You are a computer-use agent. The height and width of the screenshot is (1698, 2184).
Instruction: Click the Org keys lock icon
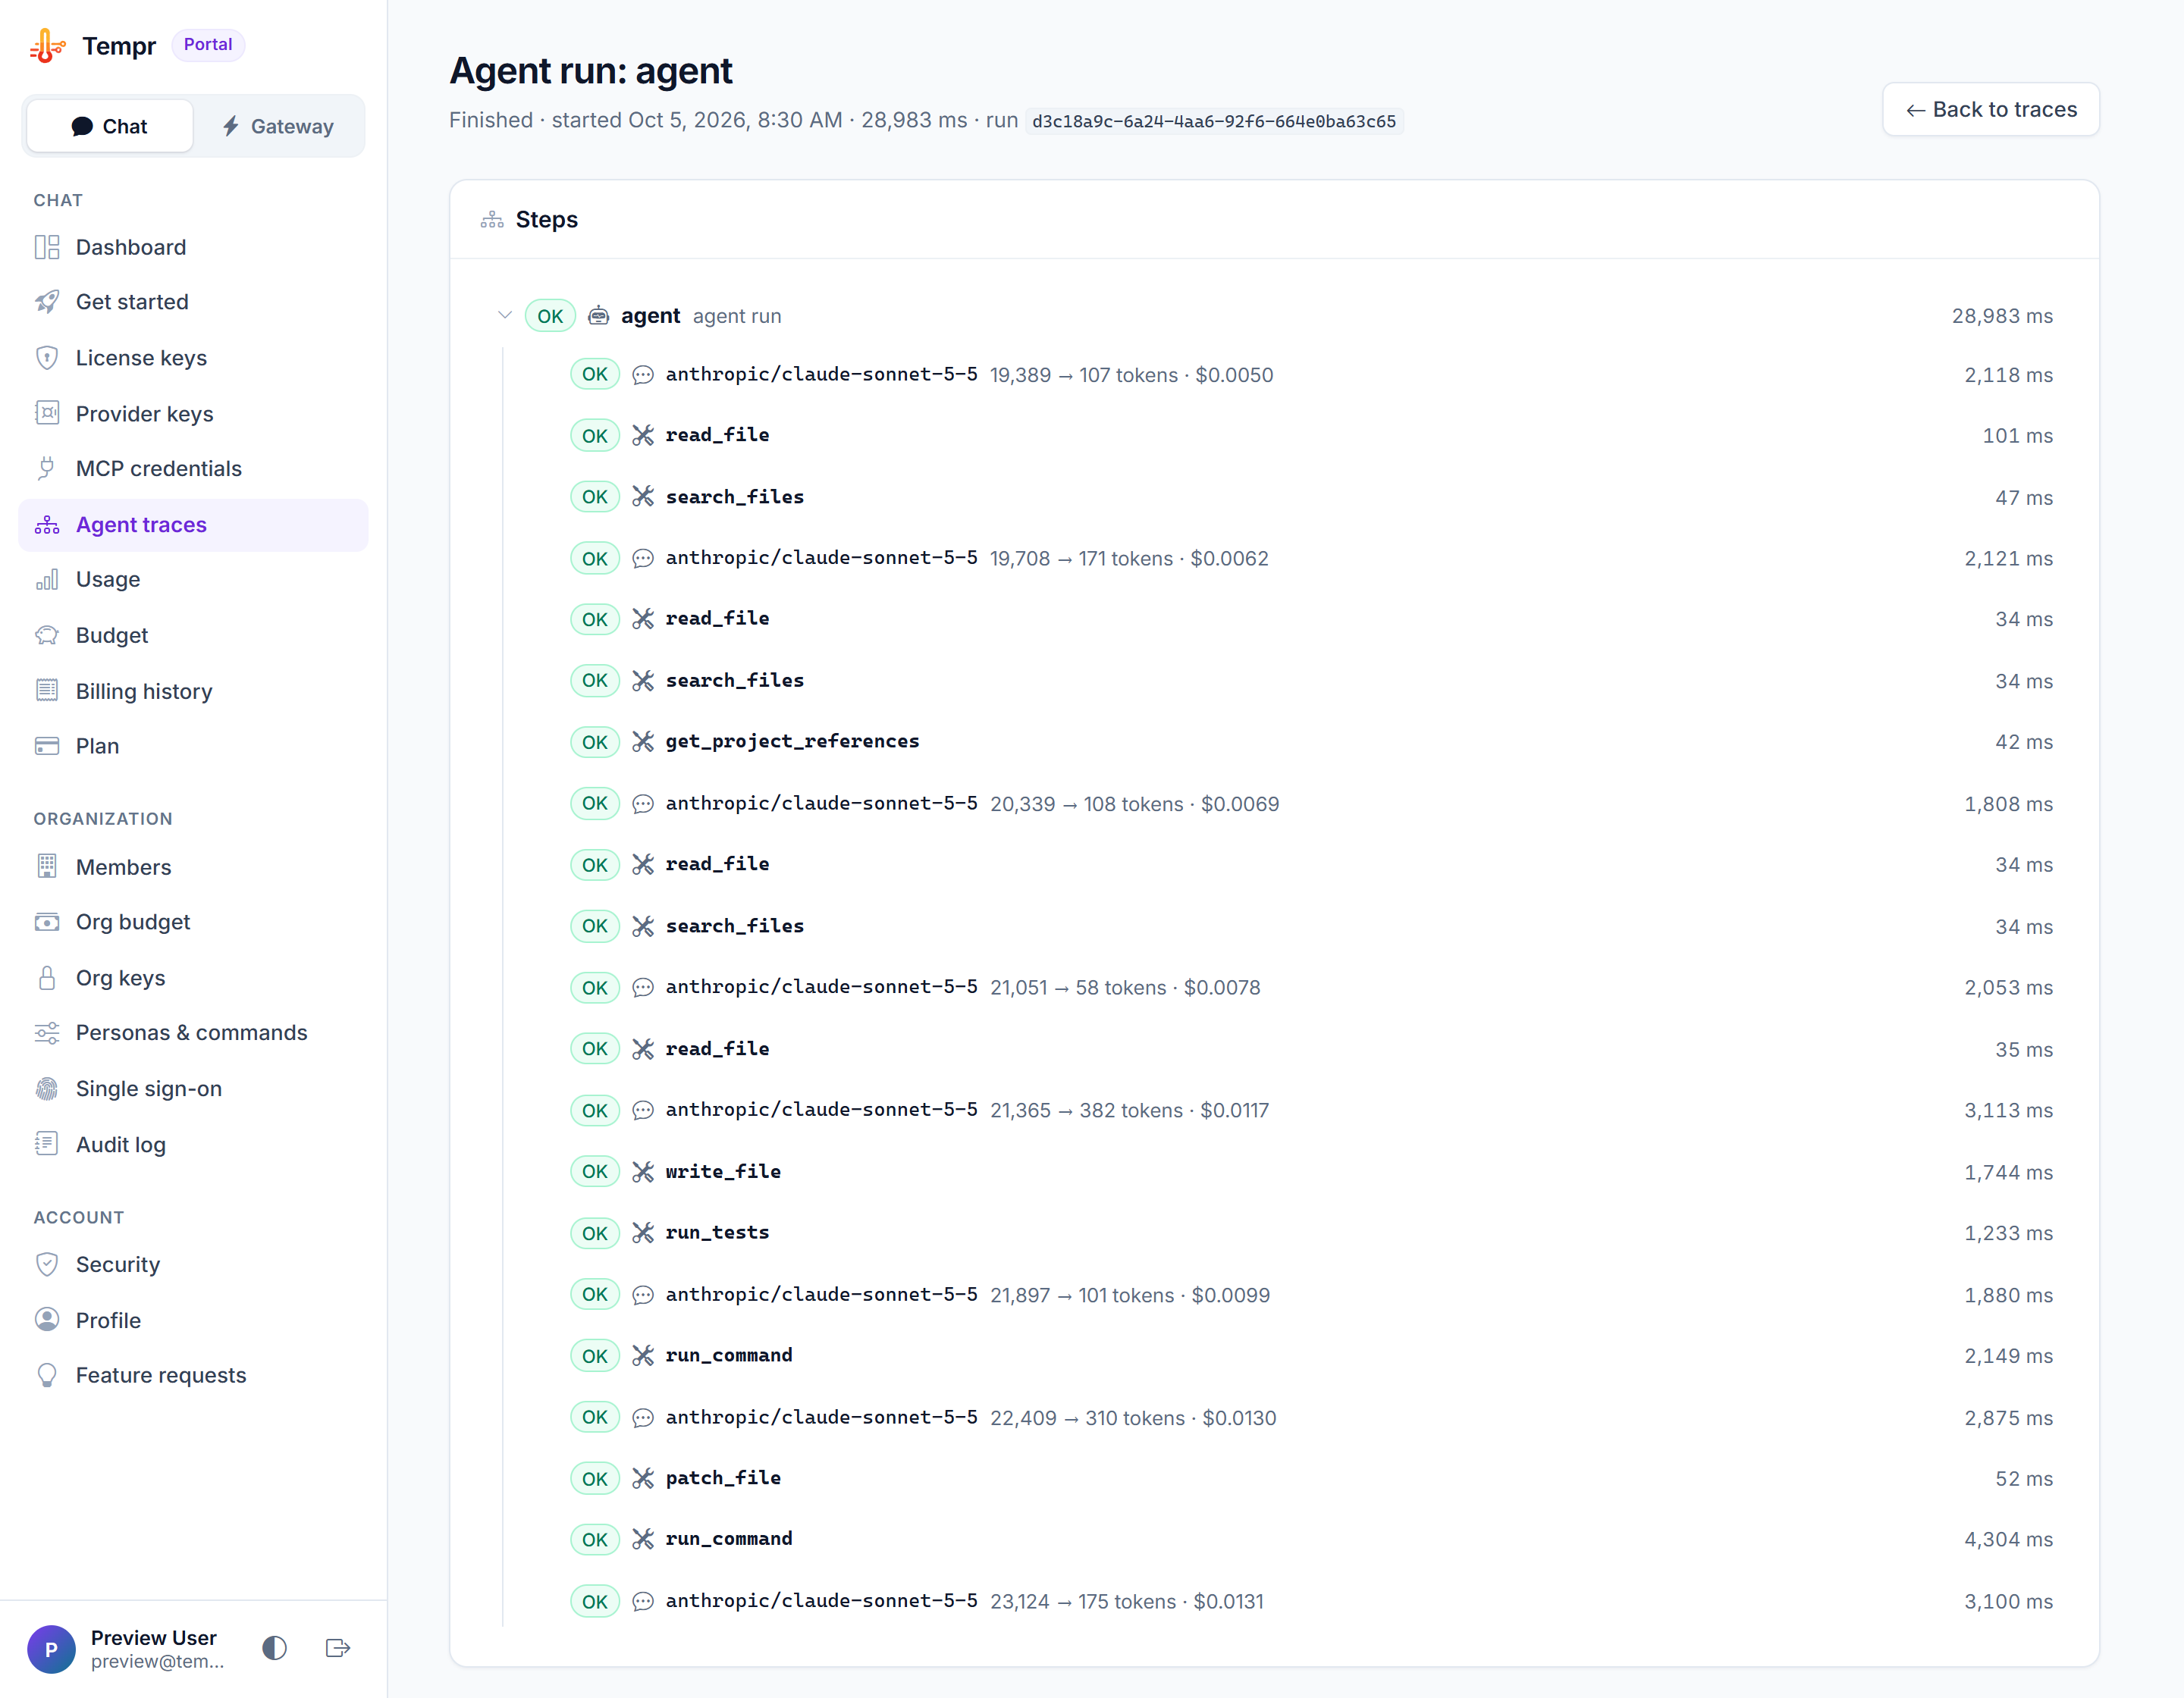(47, 979)
